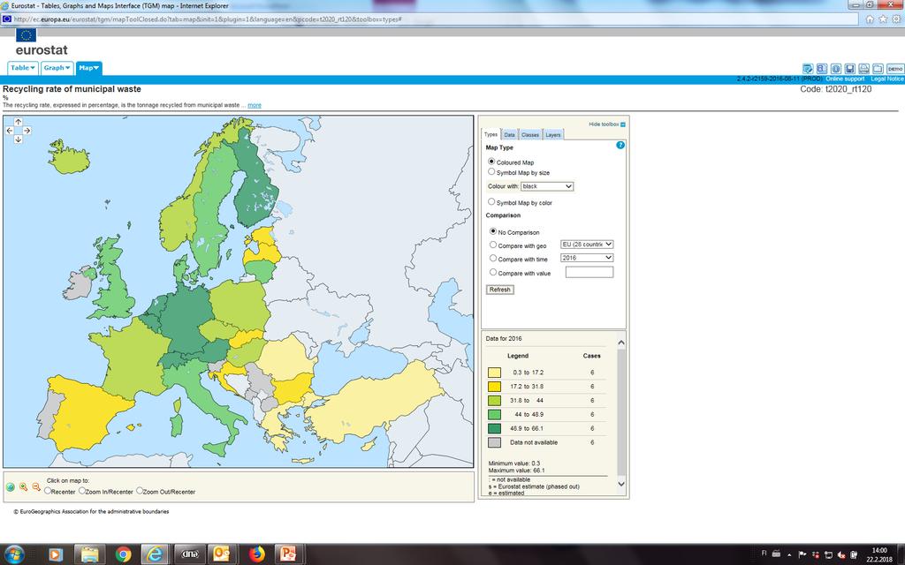This screenshot has width=905, height=565.
Task: Switch to the Layers tab in toolbox
Action: 553,135
